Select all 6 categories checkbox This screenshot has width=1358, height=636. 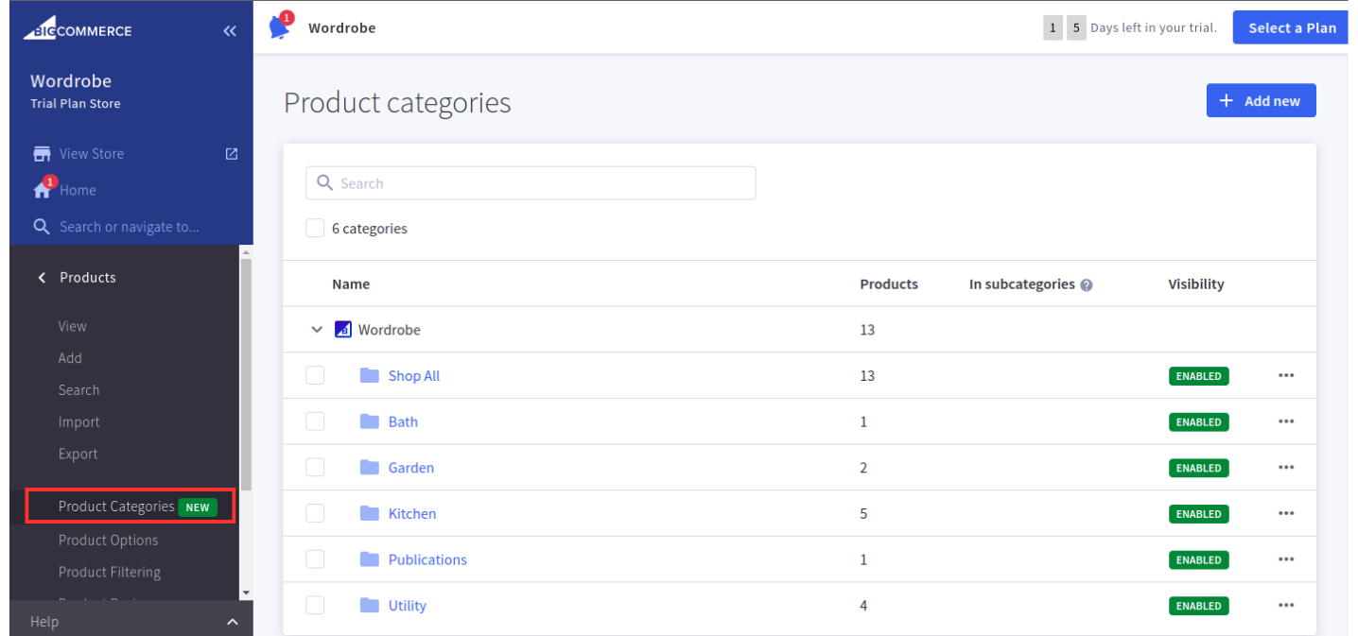coord(315,229)
